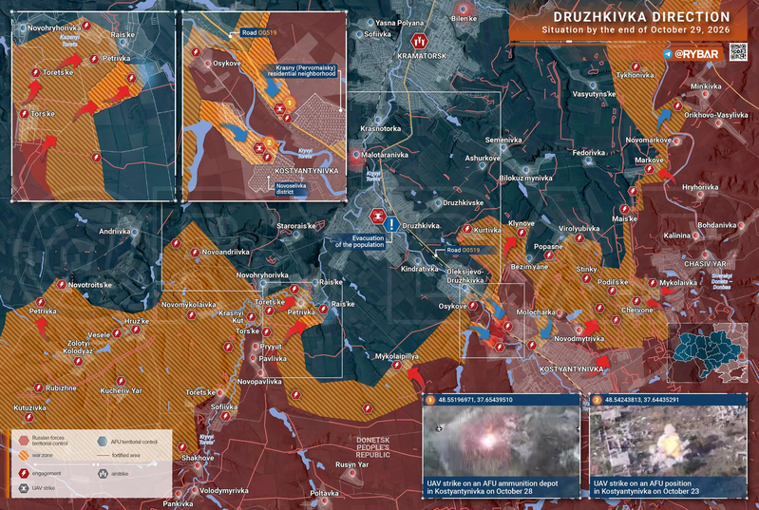Screen dimensions: 759x510
Task: Click the engagement marker above Shakhove
Action: pos(182,447)
